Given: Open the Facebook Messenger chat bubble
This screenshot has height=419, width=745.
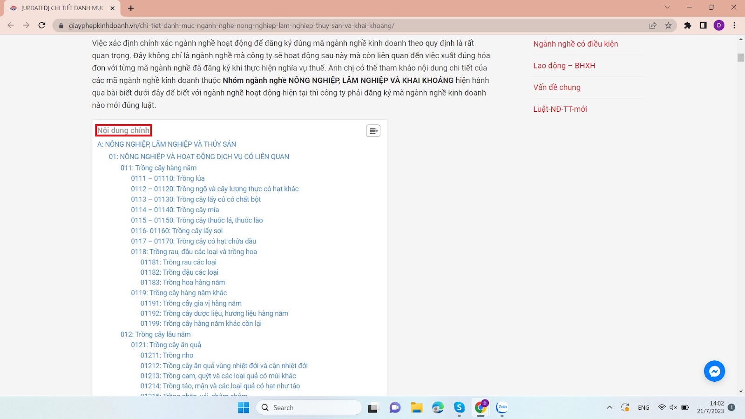Looking at the screenshot, I should (714, 371).
